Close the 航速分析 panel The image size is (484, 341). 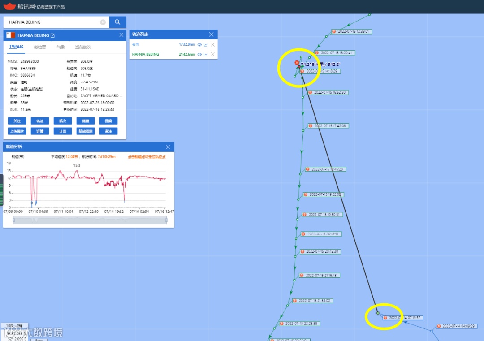(168, 147)
